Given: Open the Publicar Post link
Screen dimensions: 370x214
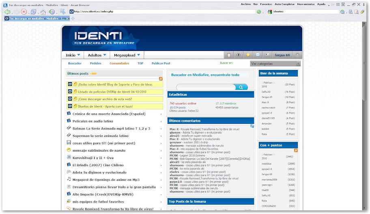Looking at the screenshot, I should [161, 63].
